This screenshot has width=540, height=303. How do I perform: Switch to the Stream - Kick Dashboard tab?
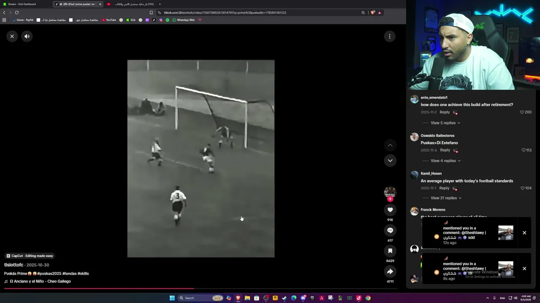click(x=24, y=4)
